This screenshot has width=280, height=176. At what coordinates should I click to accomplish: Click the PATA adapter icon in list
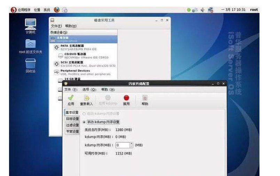click(57, 47)
